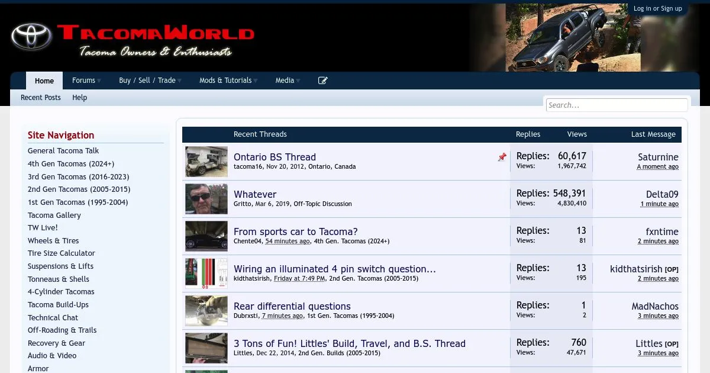Open the Forums menu
The height and width of the screenshot is (373, 710).
(x=83, y=81)
